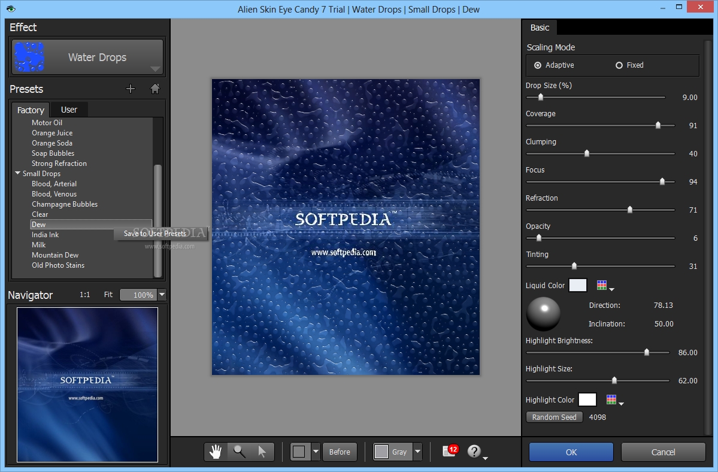Click the Tinting slider handle
This screenshot has height=472, width=718.
[x=574, y=266]
